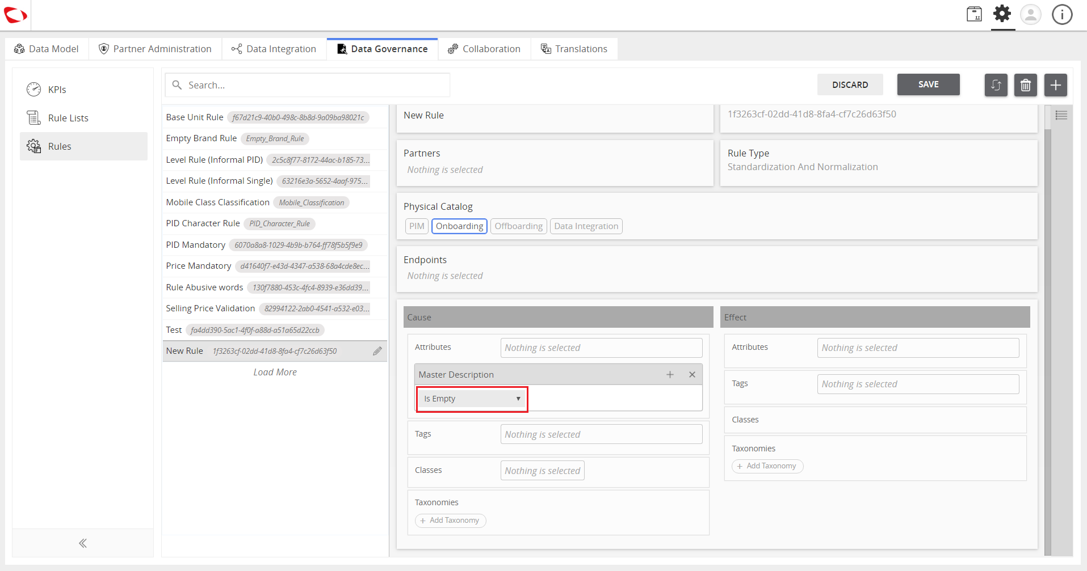
Task: Open the user profile avatar icon
Action: pos(1031,14)
